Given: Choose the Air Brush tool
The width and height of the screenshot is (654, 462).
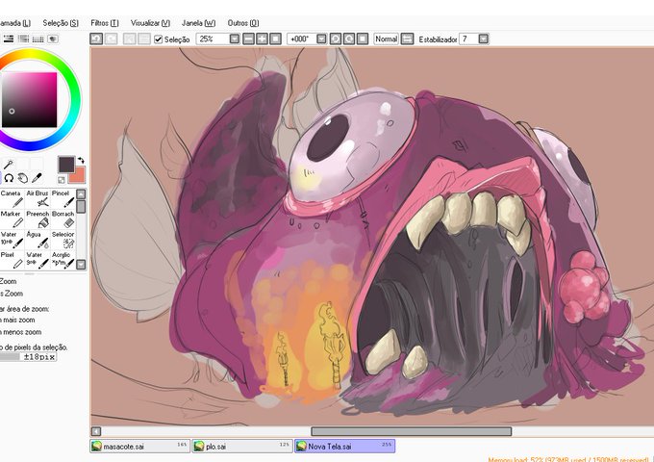Looking at the screenshot, I should pos(38,199).
